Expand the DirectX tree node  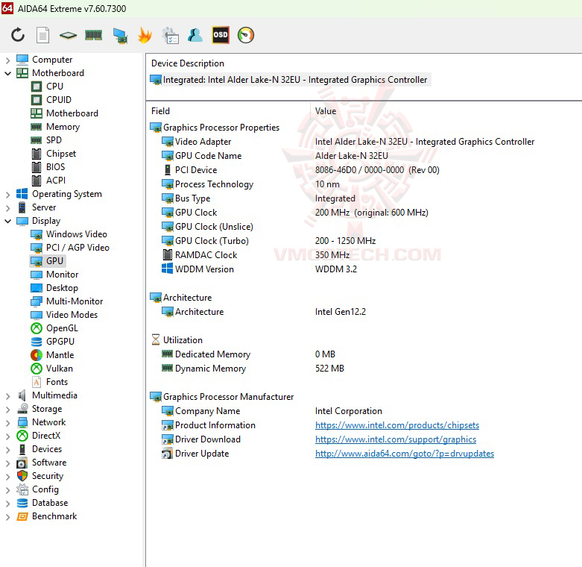7,436
